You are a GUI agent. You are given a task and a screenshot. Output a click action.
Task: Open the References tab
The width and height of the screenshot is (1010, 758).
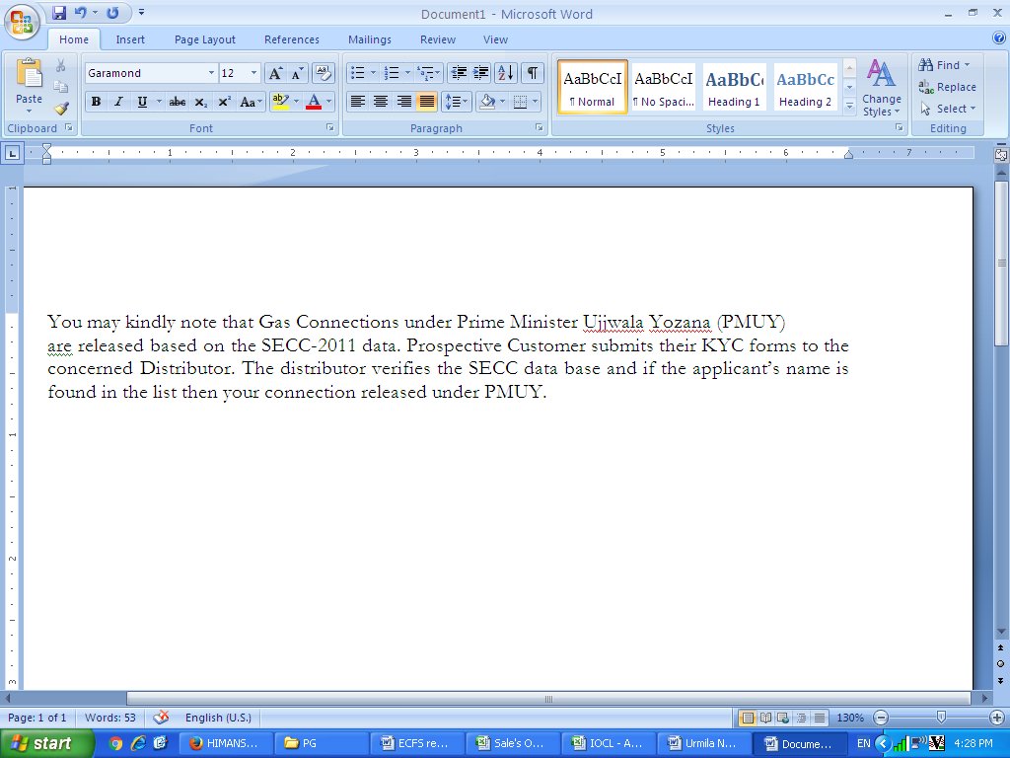click(292, 39)
